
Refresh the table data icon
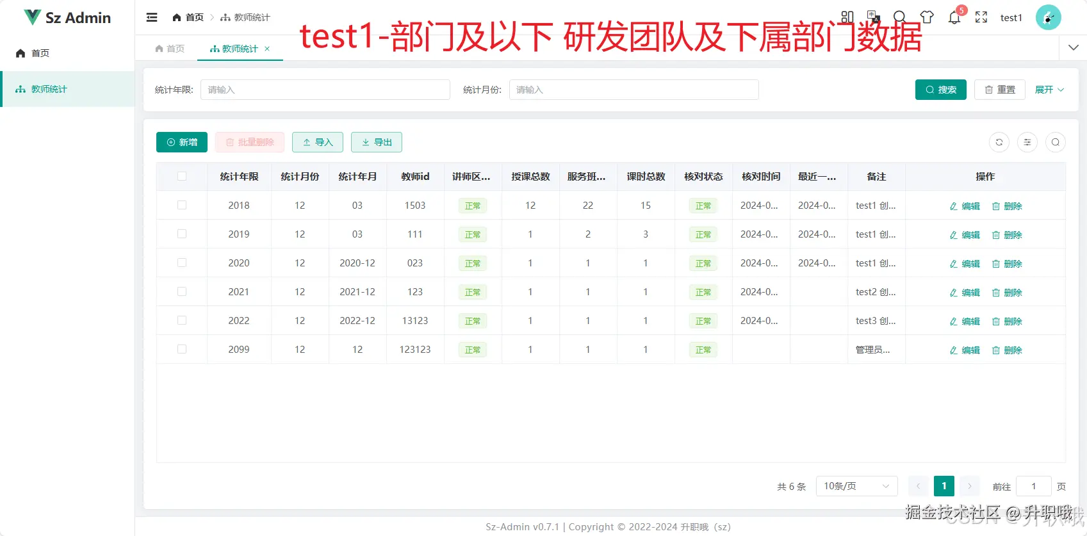coord(999,142)
